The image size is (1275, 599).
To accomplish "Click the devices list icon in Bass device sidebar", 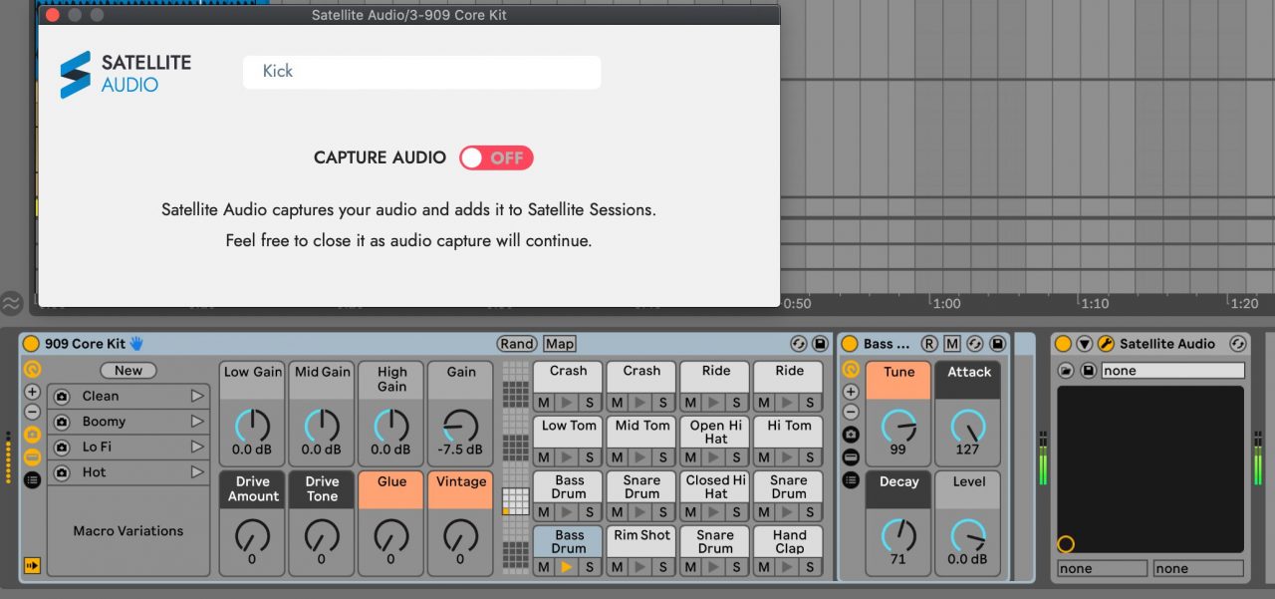I will tap(851, 479).
